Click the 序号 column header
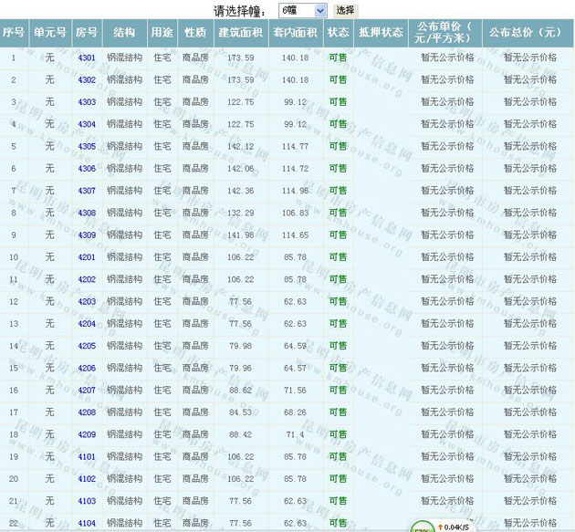The image size is (575, 532). click(14, 33)
